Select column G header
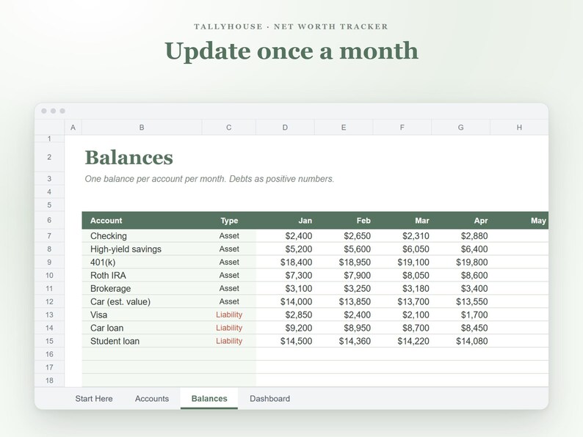This screenshot has width=583, height=437. pyautogui.click(x=460, y=128)
